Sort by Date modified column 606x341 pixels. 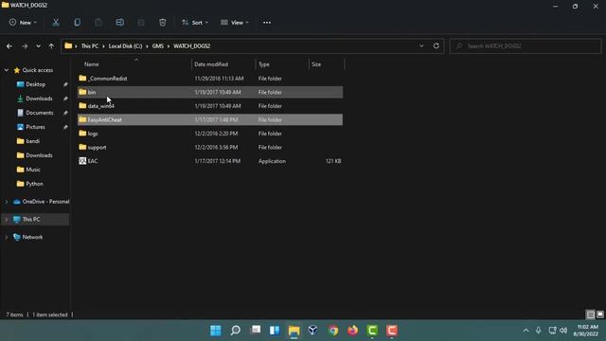tap(211, 64)
